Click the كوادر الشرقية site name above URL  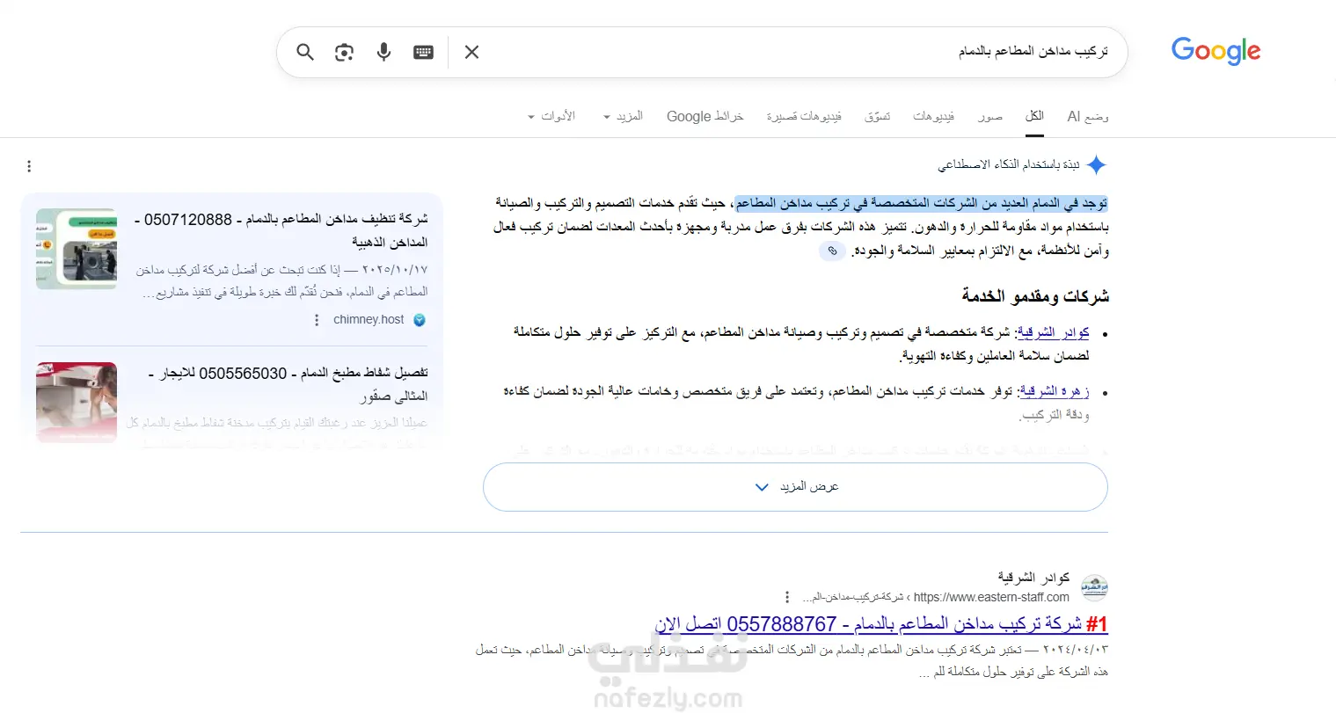tap(1033, 578)
